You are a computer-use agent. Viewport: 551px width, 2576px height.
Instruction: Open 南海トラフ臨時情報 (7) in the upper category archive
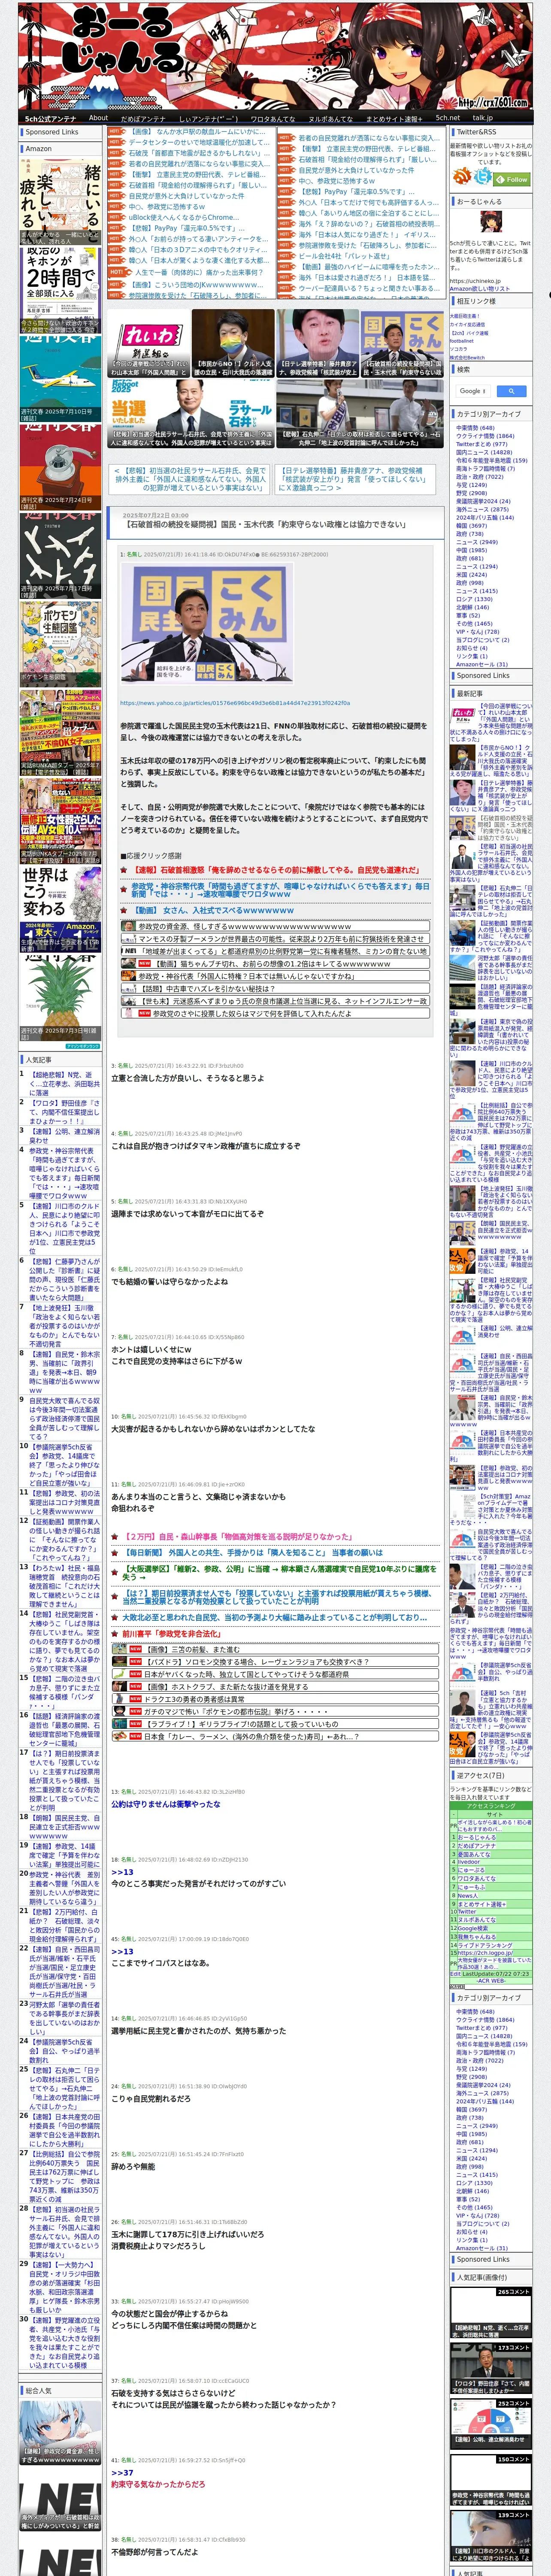click(x=485, y=468)
